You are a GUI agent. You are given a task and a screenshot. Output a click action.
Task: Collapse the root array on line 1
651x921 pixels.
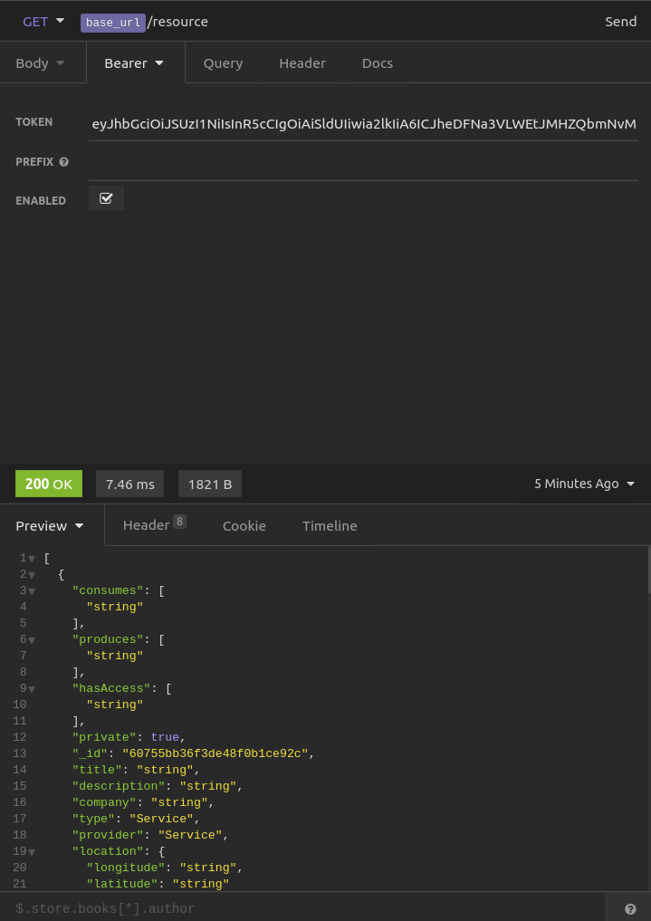click(32, 559)
